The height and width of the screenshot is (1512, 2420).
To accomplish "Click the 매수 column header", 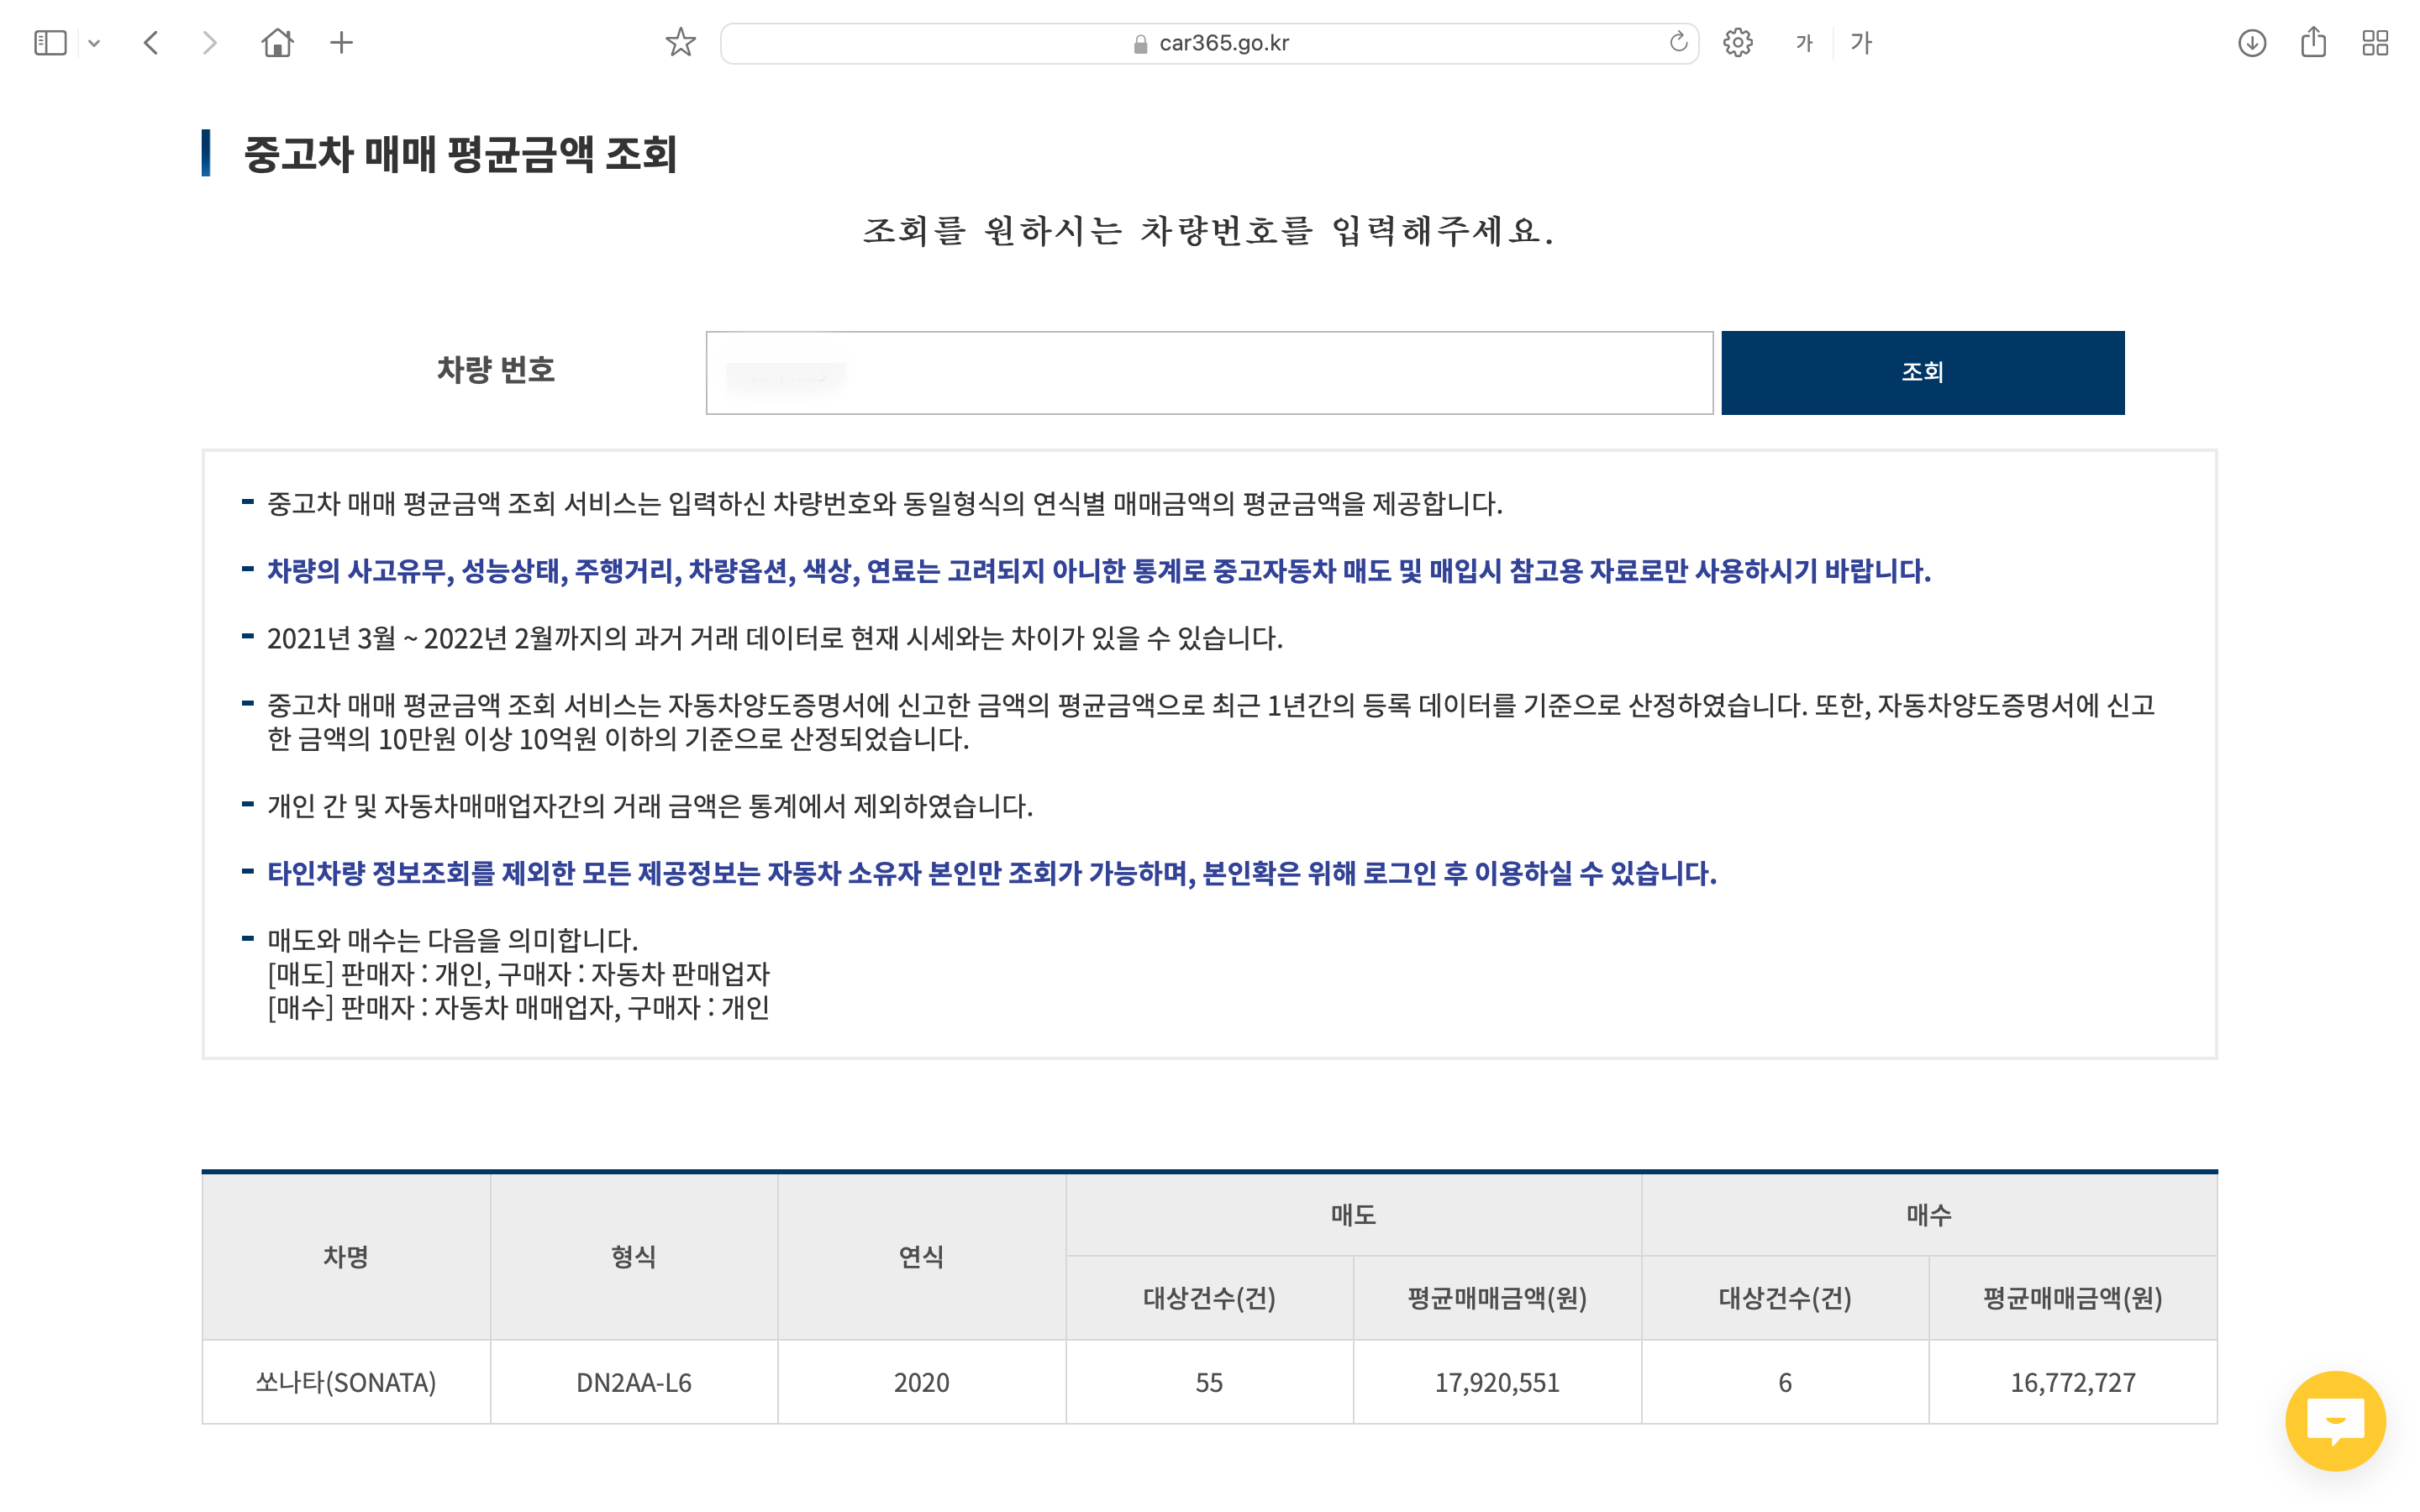I will tap(1929, 1215).
